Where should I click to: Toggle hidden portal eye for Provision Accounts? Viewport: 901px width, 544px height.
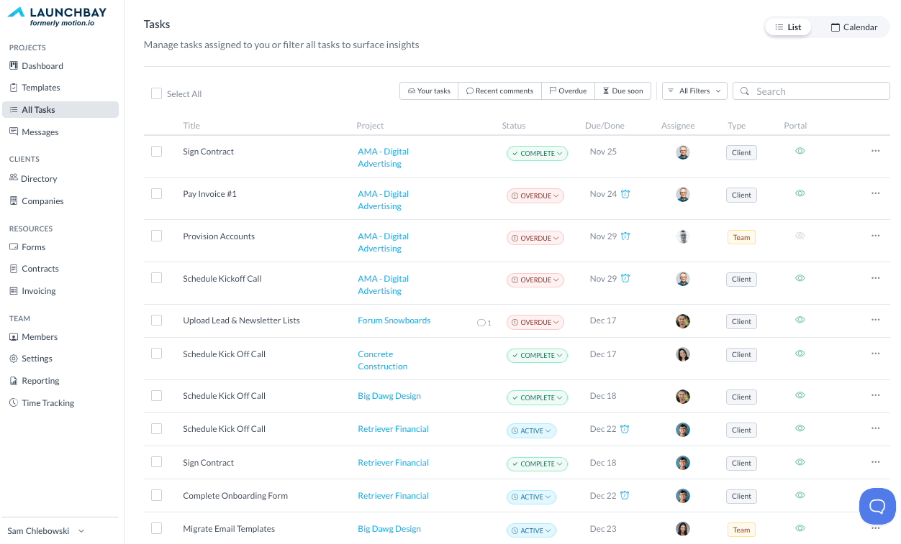(x=800, y=236)
